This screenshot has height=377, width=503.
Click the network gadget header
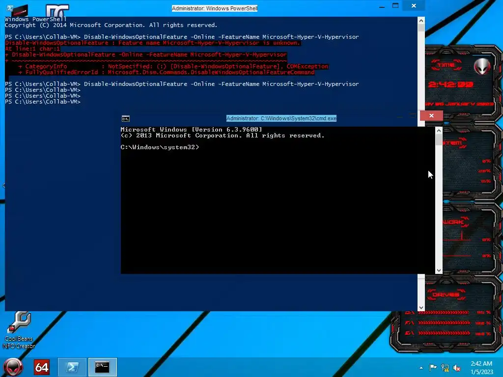(456, 222)
